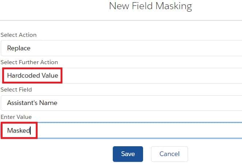Open the Select Action dropdown

tap(120, 48)
